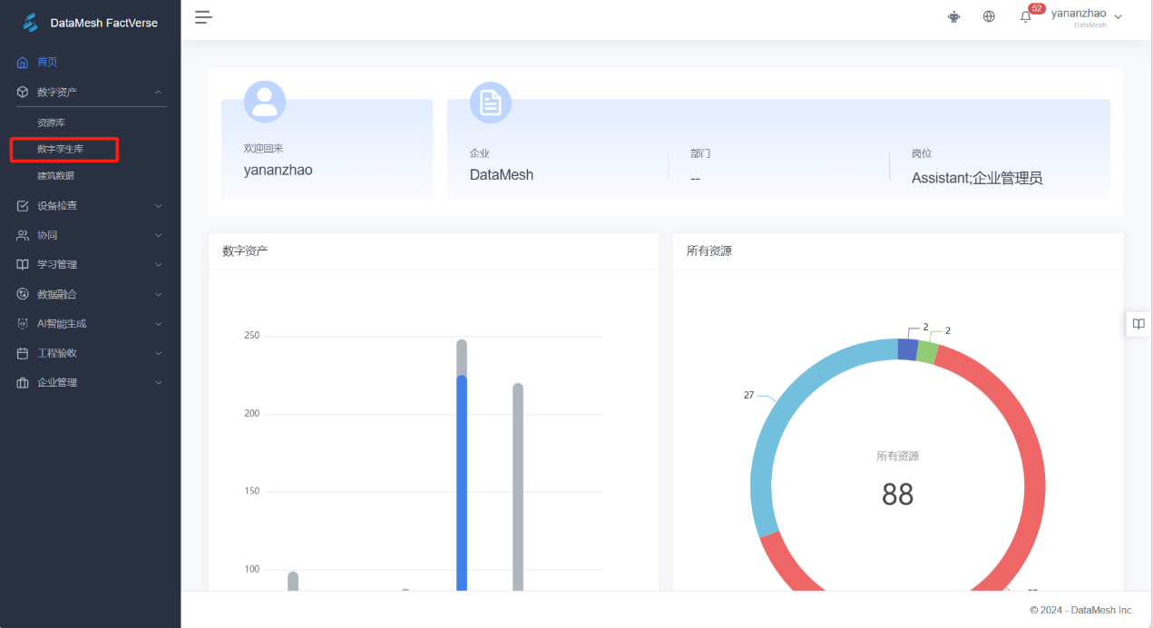The width and height of the screenshot is (1153, 628).
Task: Open 资源库 submenu item
Action: pyautogui.click(x=51, y=123)
